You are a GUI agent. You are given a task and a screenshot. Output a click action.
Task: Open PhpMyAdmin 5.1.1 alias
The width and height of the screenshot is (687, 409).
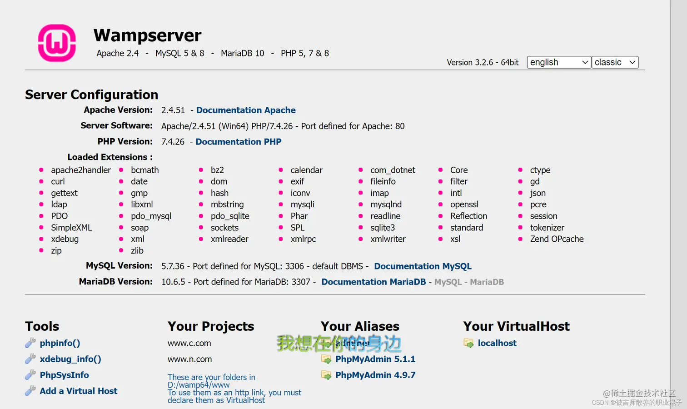375,359
